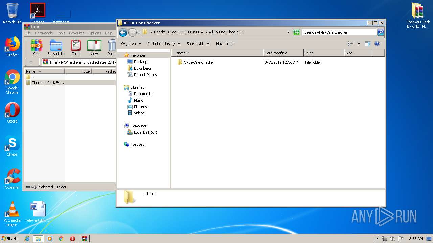Click the Start button
Screen dimensions: 433x243
point(9,239)
